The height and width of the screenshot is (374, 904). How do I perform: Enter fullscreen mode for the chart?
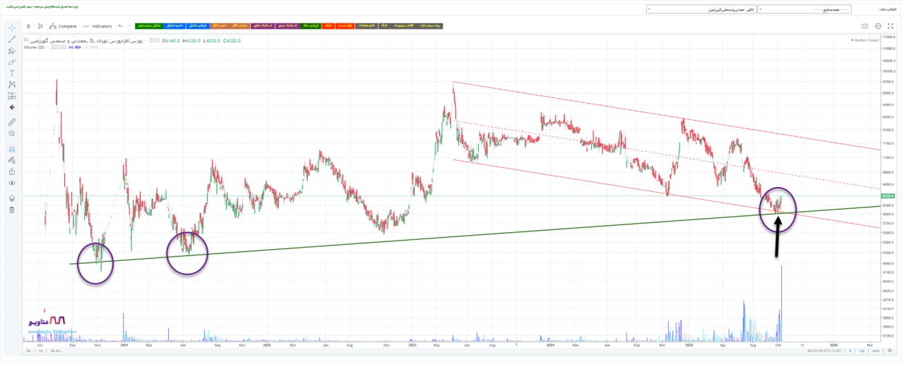point(890,26)
